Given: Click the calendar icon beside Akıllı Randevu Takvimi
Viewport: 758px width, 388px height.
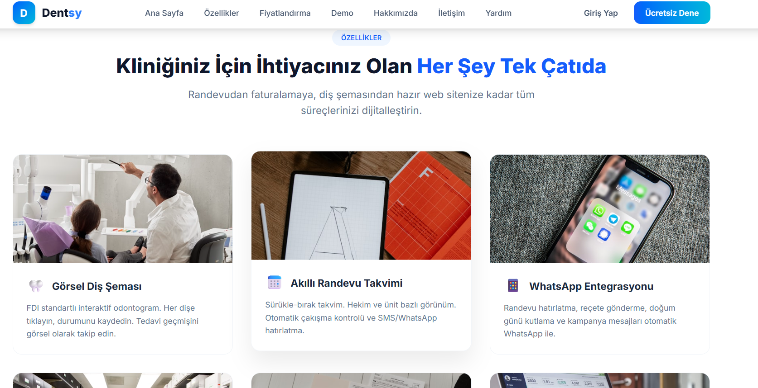Looking at the screenshot, I should point(275,283).
